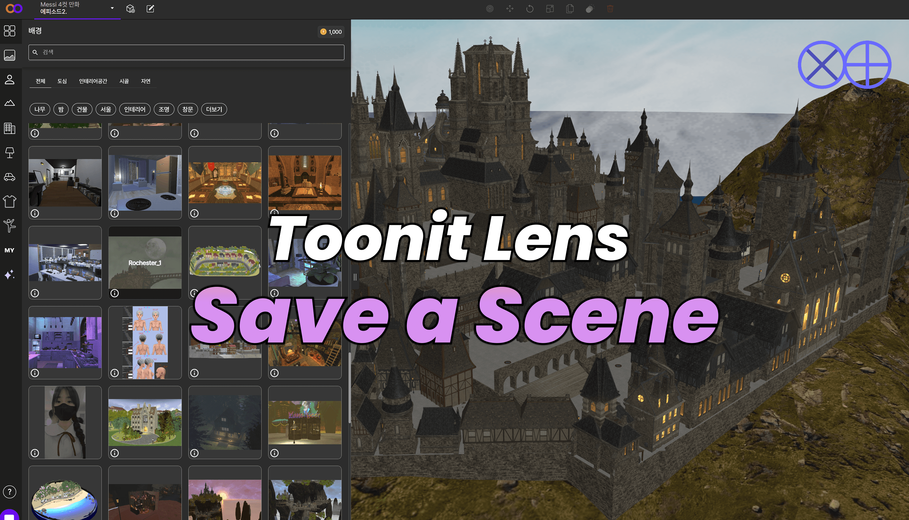The height and width of the screenshot is (520, 909).
Task: Select the move arrows tool
Action: (510, 9)
